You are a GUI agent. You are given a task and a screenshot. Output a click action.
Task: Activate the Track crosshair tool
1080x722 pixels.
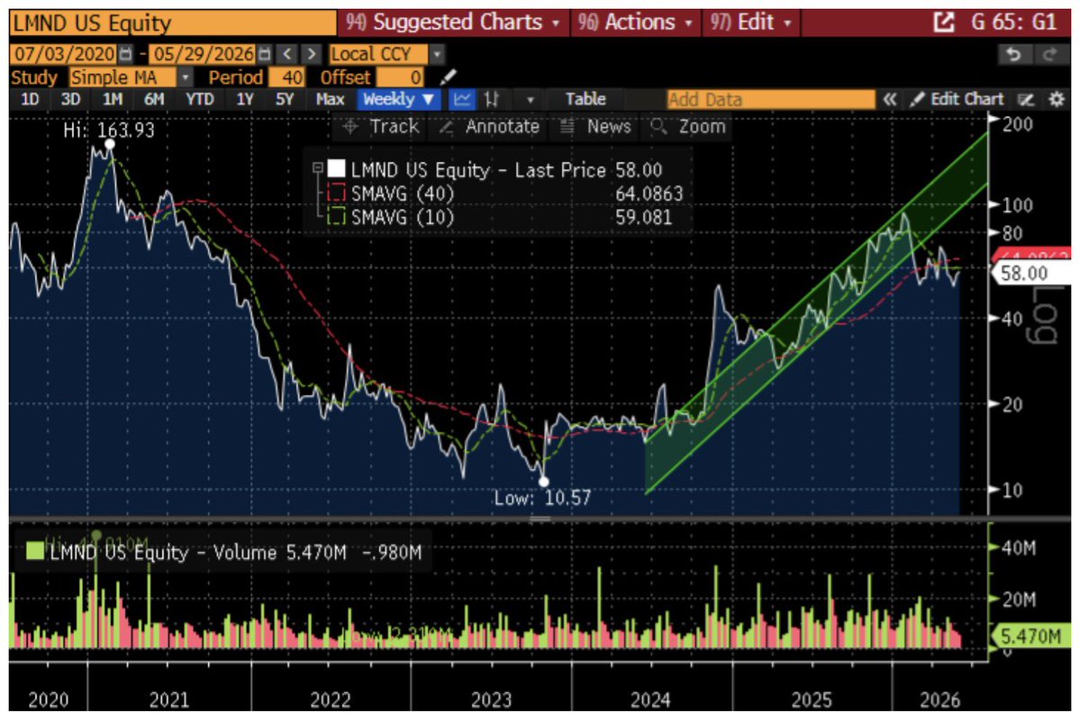point(381,127)
